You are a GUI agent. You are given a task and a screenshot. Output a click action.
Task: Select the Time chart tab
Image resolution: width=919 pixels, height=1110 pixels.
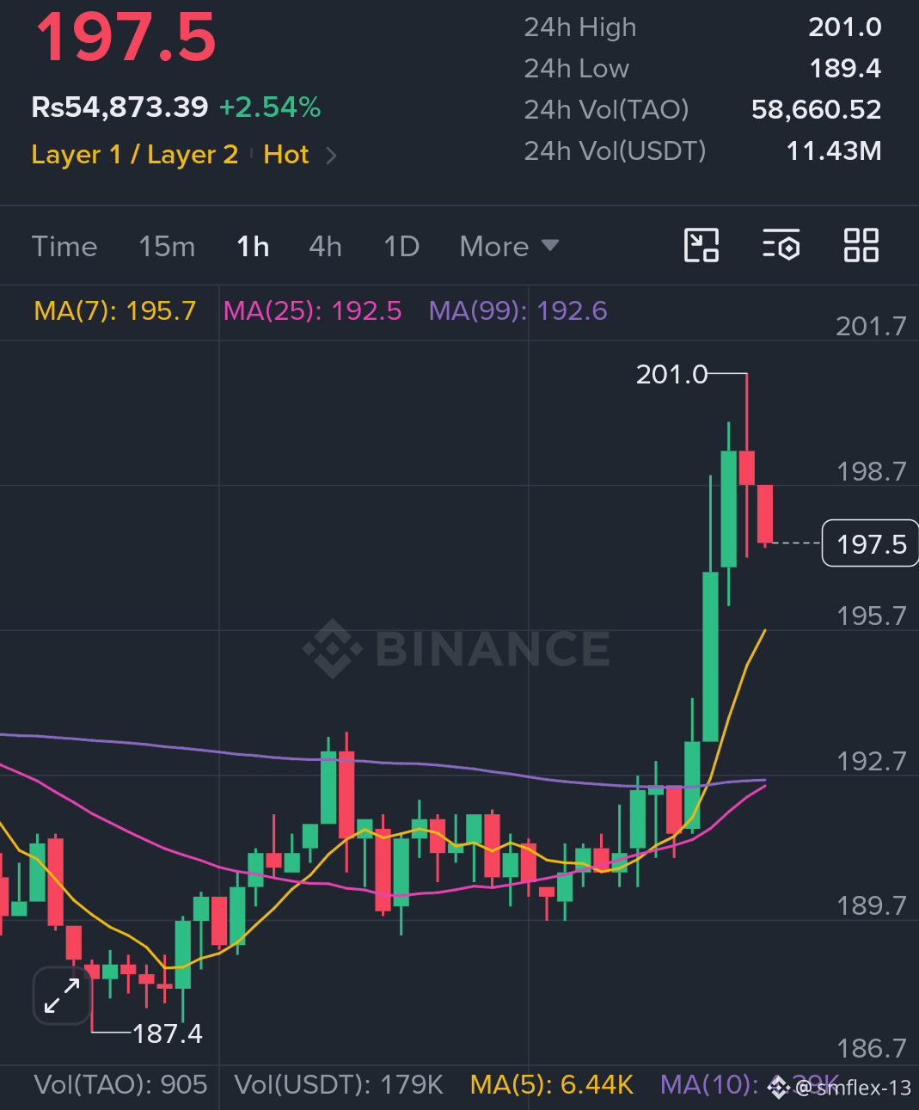pos(64,247)
